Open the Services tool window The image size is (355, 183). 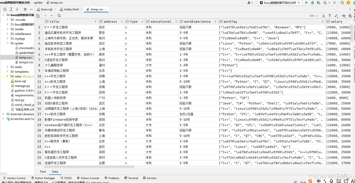(x=150, y=178)
